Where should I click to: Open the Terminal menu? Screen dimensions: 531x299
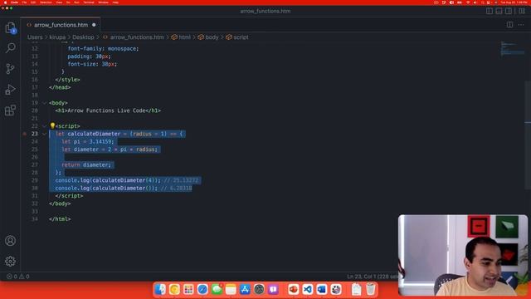[89, 2]
